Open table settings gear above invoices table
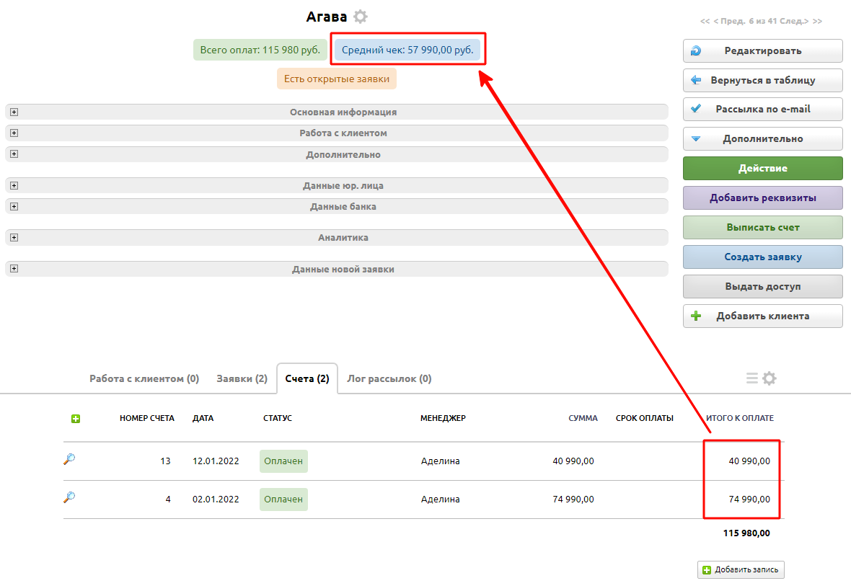 tap(770, 378)
